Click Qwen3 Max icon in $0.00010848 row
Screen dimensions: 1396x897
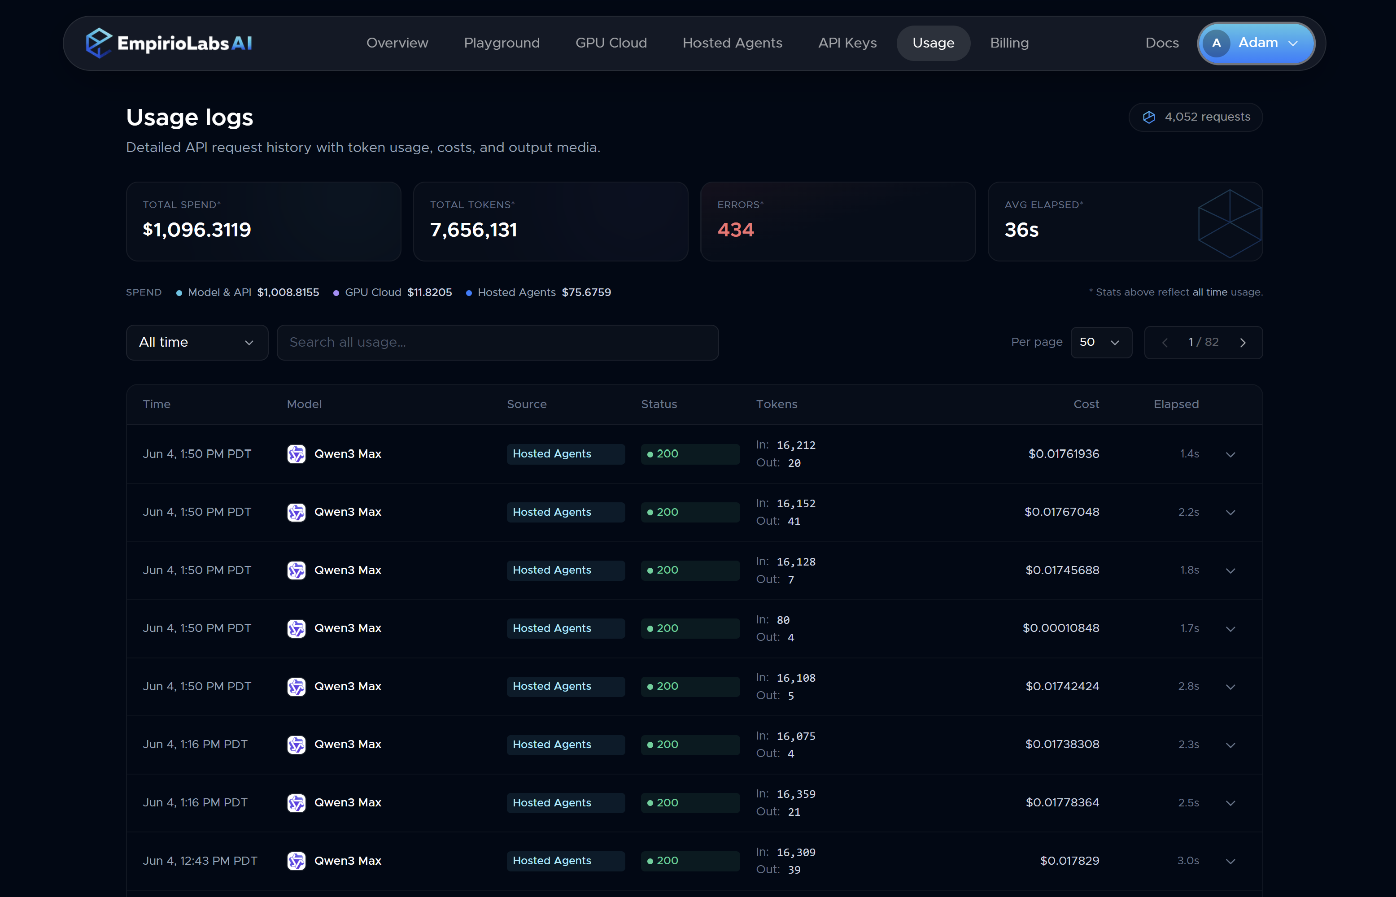(x=297, y=628)
